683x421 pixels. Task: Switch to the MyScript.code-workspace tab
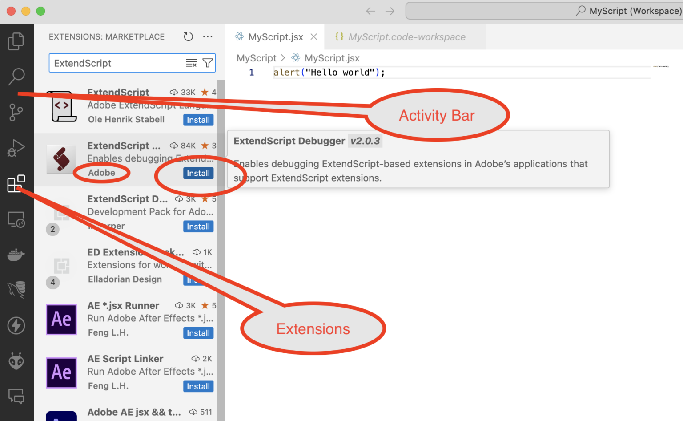tap(406, 37)
